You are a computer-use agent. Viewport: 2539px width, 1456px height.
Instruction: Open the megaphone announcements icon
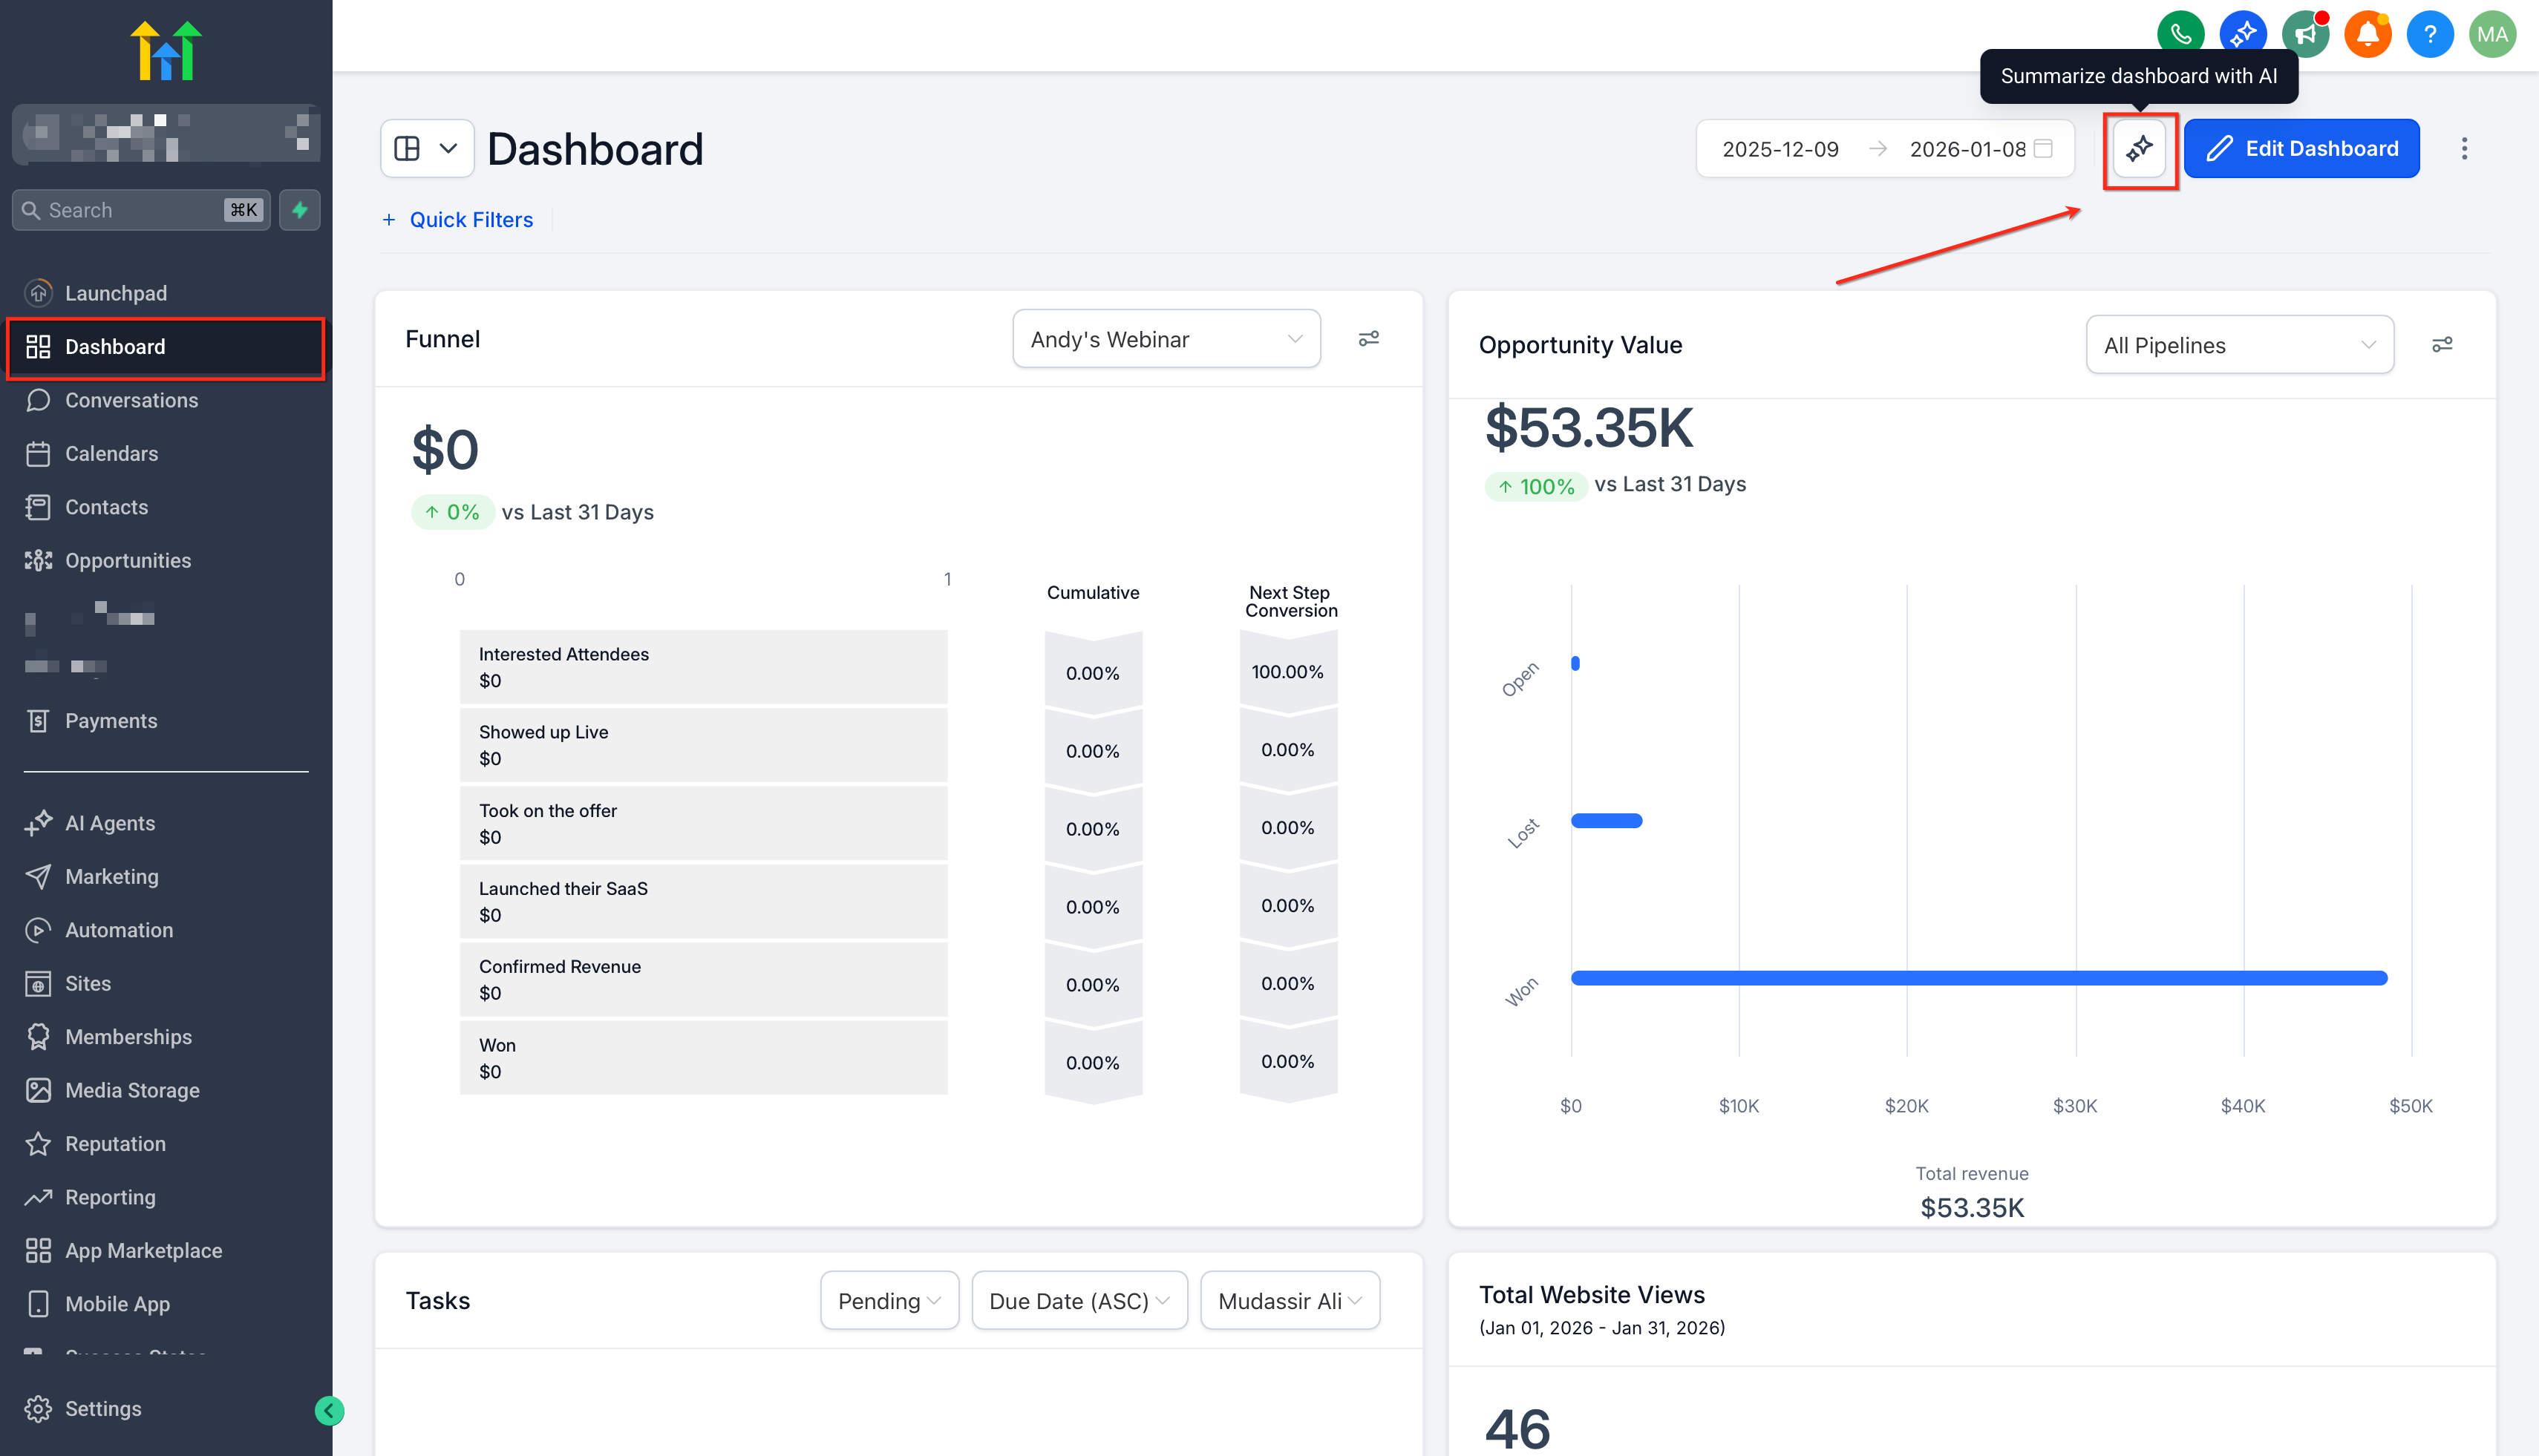click(2305, 34)
